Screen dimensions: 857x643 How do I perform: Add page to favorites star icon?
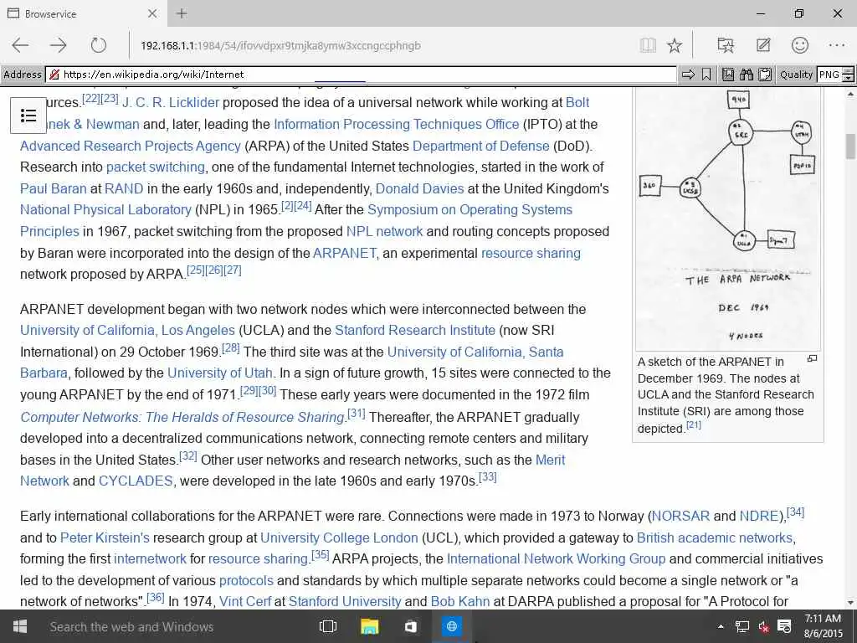(675, 45)
